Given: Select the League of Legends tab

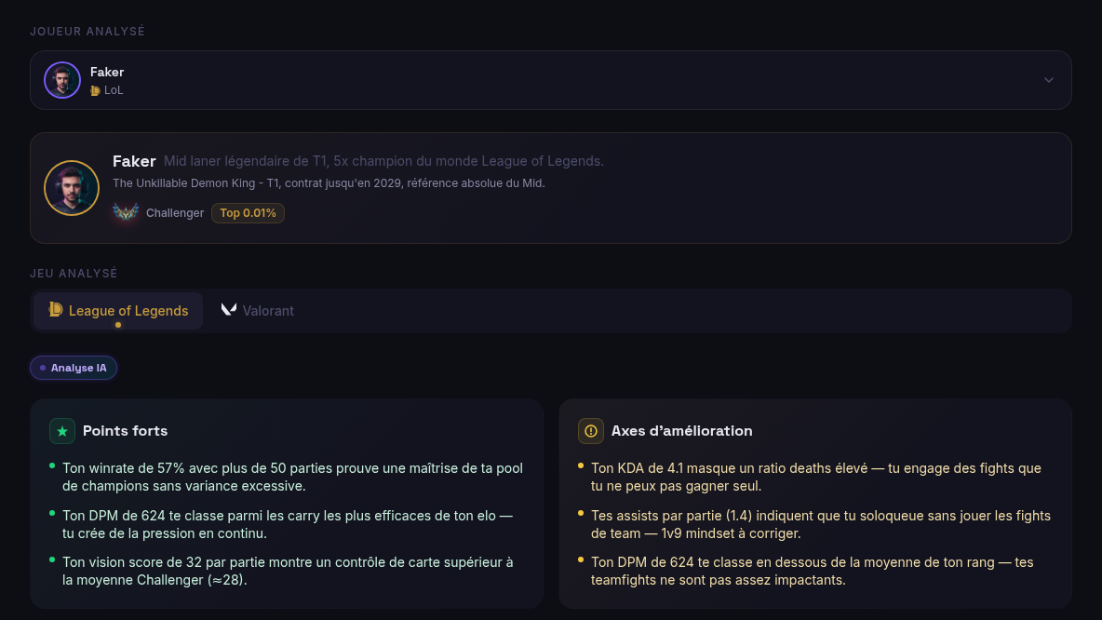Looking at the screenshot, I should (x=118, y=311).
